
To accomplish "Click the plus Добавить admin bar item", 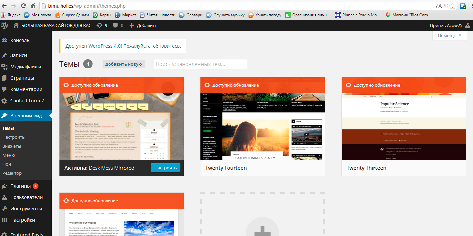I will click(x=143, y=25).
